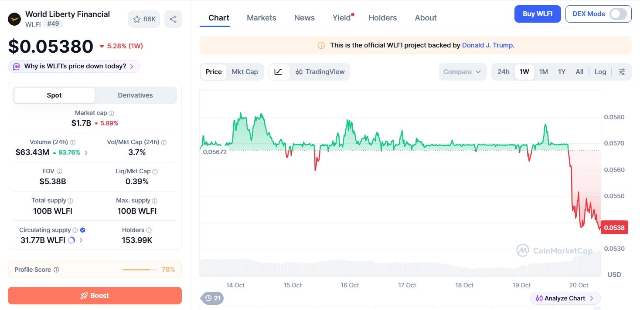Open the share icon button
The image size is (640, 310).
(x=173, y=19)
